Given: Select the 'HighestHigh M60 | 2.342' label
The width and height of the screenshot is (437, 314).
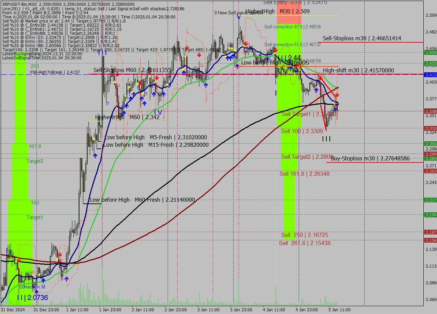Looking at the screenshot, I should tap(127, 117).
